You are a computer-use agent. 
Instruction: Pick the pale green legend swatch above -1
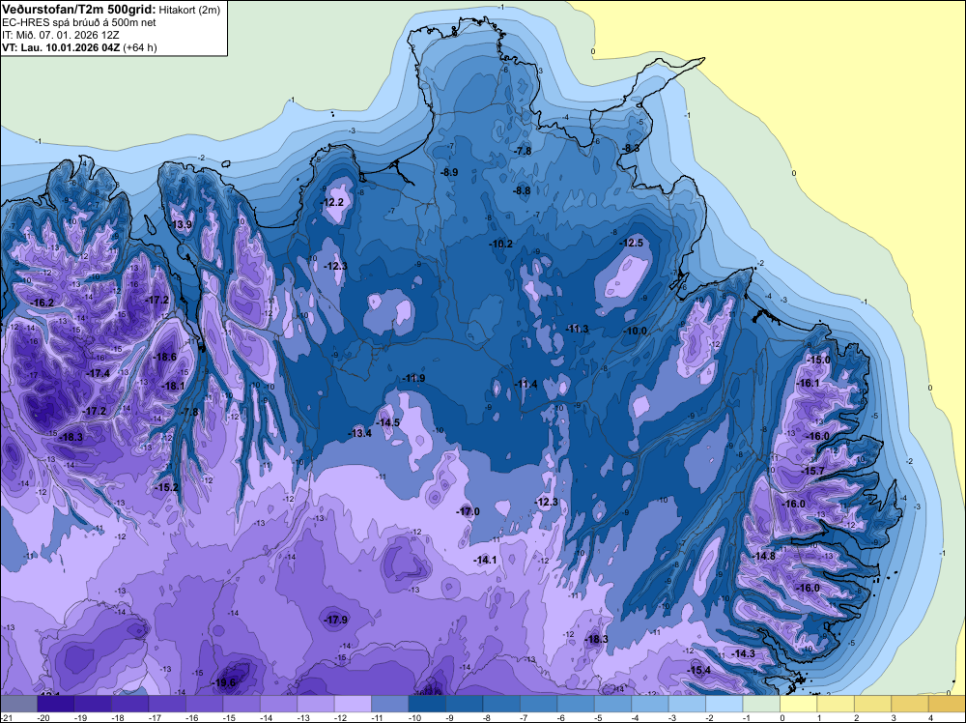click(x=761, y=705)
